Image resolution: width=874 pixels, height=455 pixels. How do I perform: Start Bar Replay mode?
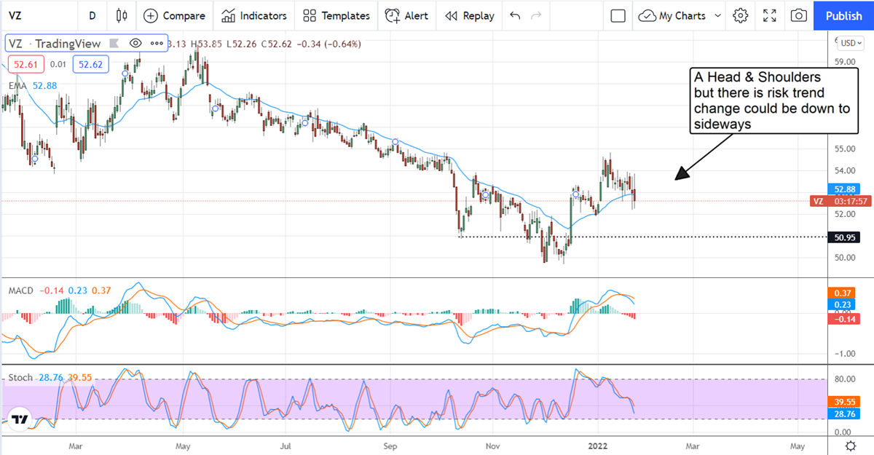(470, 15)
